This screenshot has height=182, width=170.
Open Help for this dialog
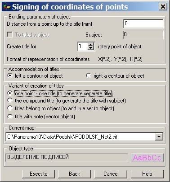coord(147,174)
